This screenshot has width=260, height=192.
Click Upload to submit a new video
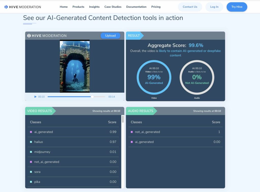pos(110,36)
